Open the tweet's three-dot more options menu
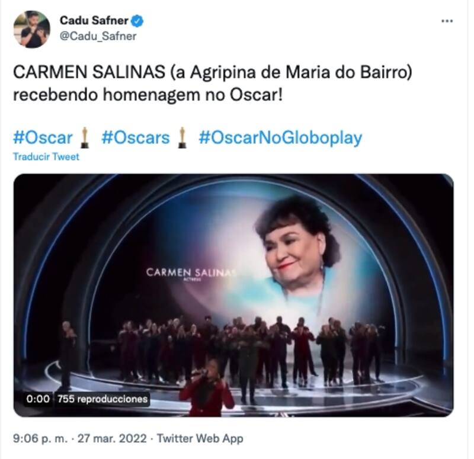The image size is (474, 459). [447, 21]
